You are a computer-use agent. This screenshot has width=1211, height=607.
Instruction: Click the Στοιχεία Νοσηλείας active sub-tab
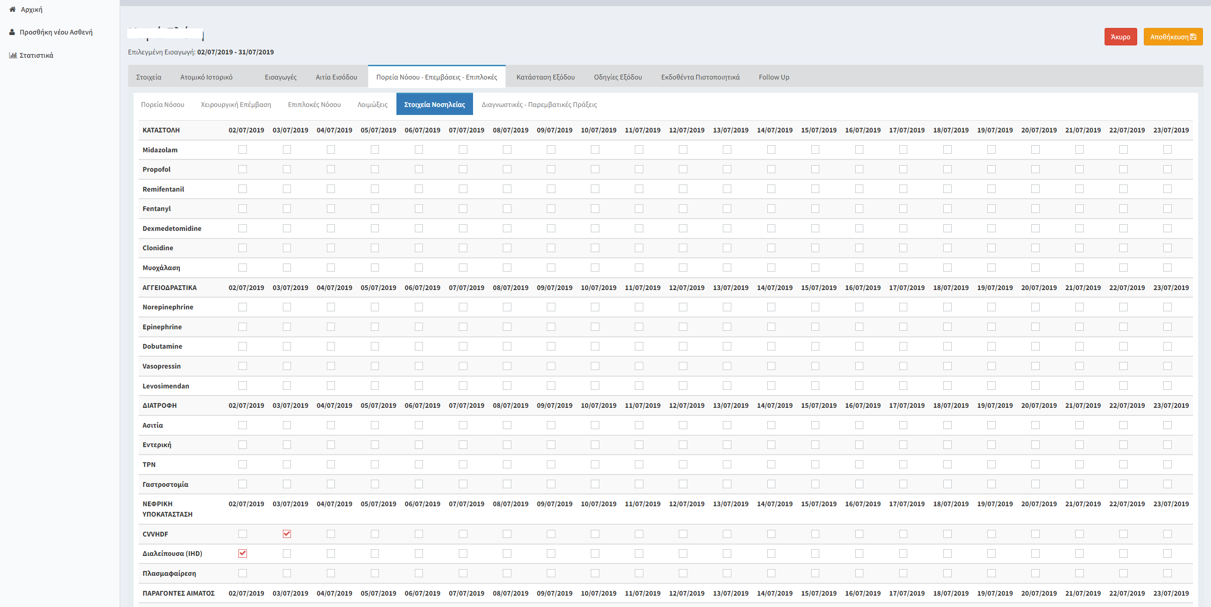(x=434, y=105)
